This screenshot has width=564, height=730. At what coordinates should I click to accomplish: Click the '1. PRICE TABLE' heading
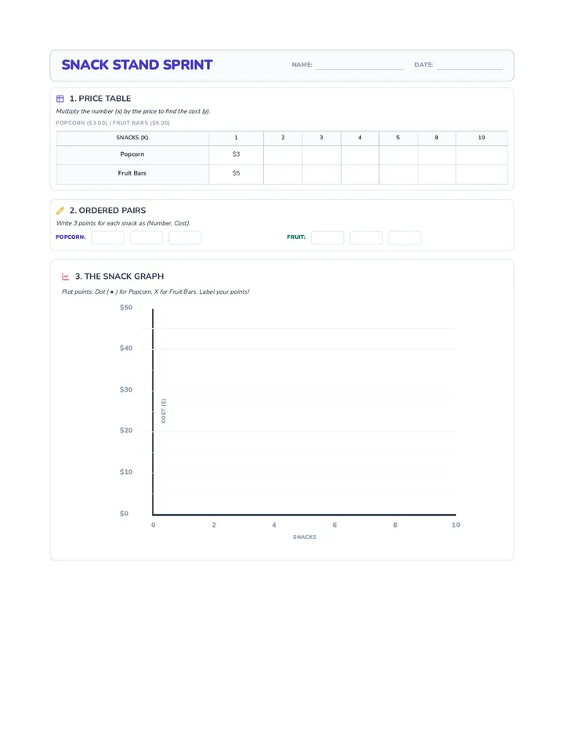[x=100, y=99]
